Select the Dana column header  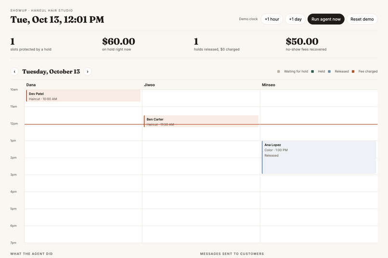31,85
